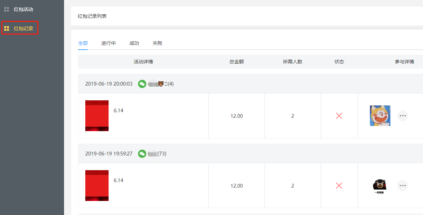Switch to the 全部 tab

(x=83, y=43)
